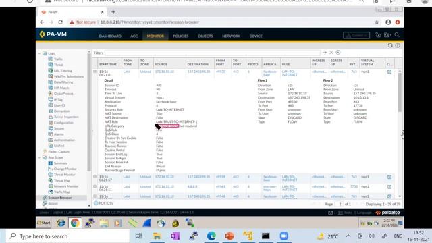Screen dimensions: 432x243
Task: Open the POLICIES tab
Action: click(x=181, y=36)
